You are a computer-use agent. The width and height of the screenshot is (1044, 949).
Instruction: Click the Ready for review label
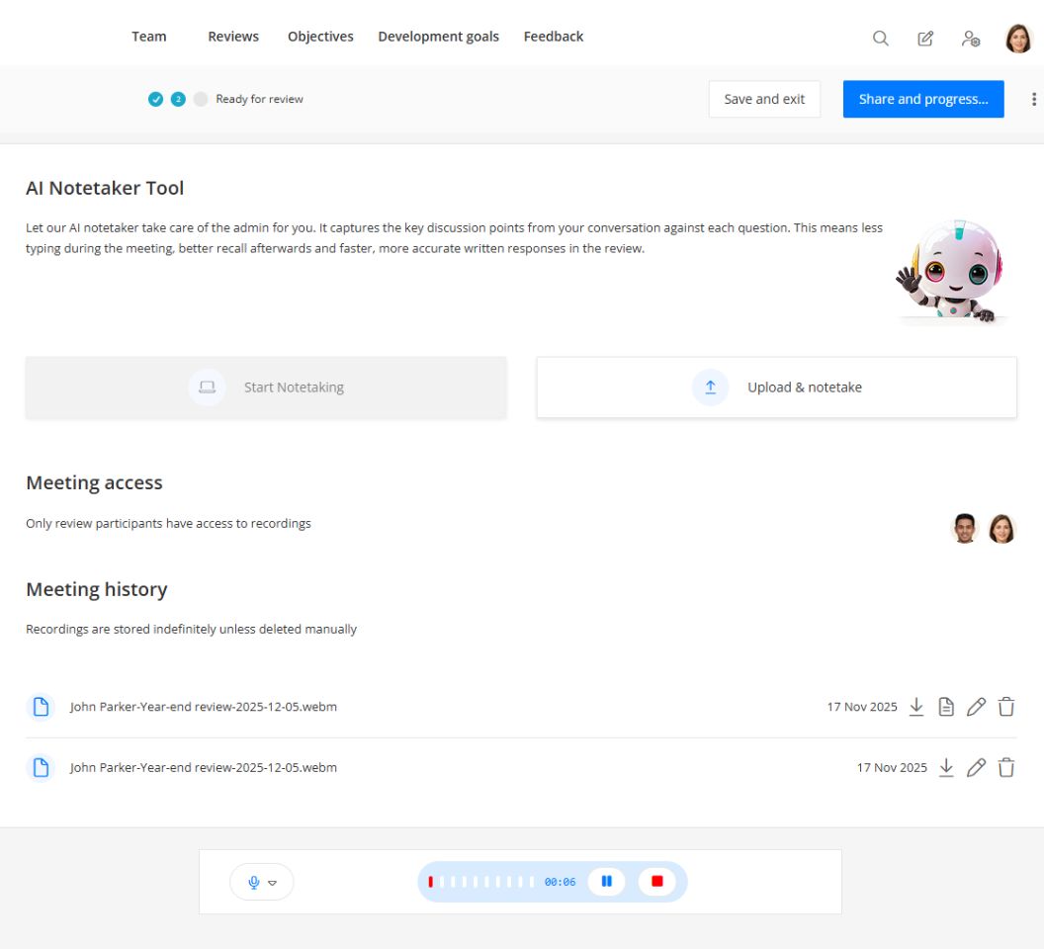tap(259, 99)
